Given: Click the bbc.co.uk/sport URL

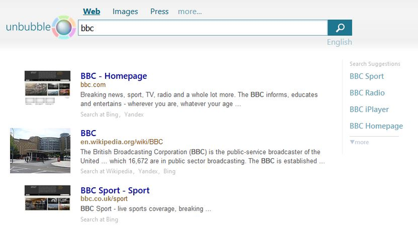Looking at the screenshot, I should pos(104,199).
